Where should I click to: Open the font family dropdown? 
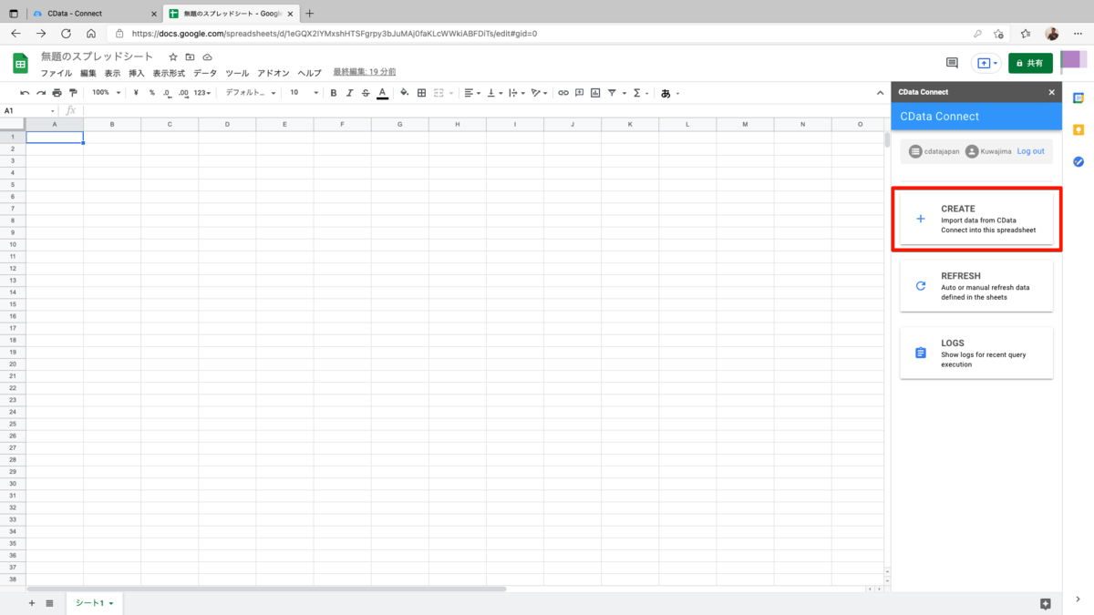251,93
